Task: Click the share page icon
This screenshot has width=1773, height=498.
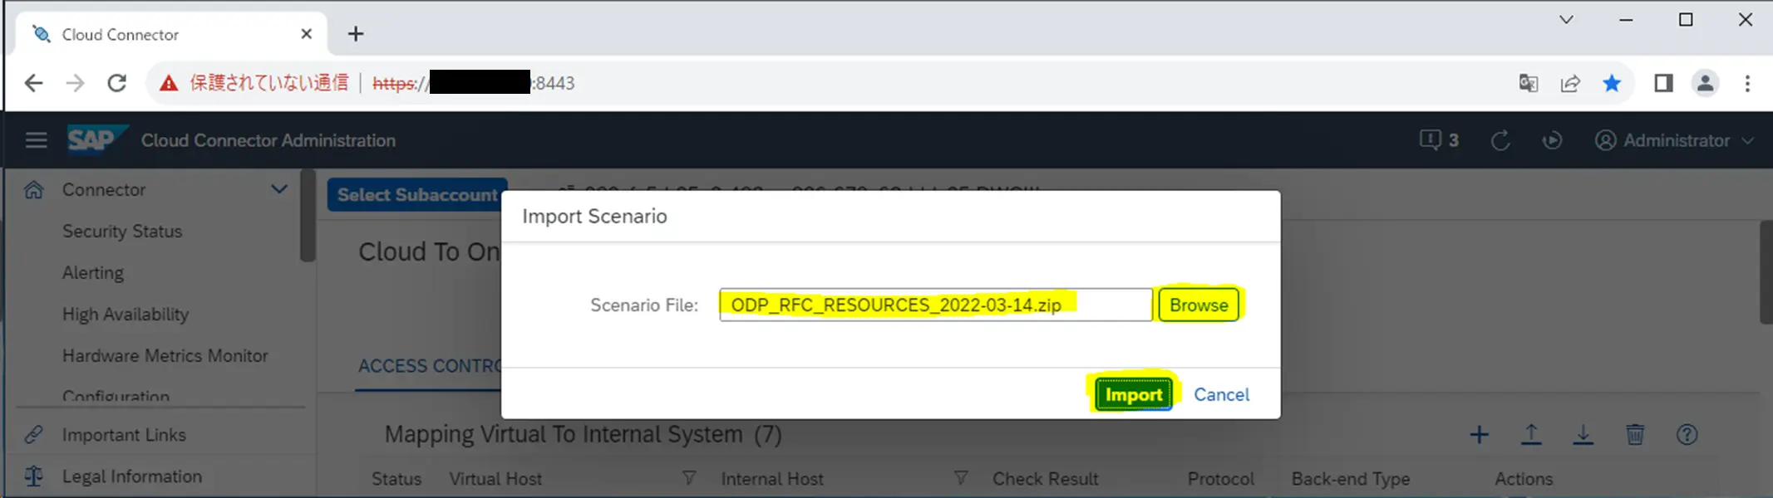Action: pyautogui.click(x=1570, y=83)
